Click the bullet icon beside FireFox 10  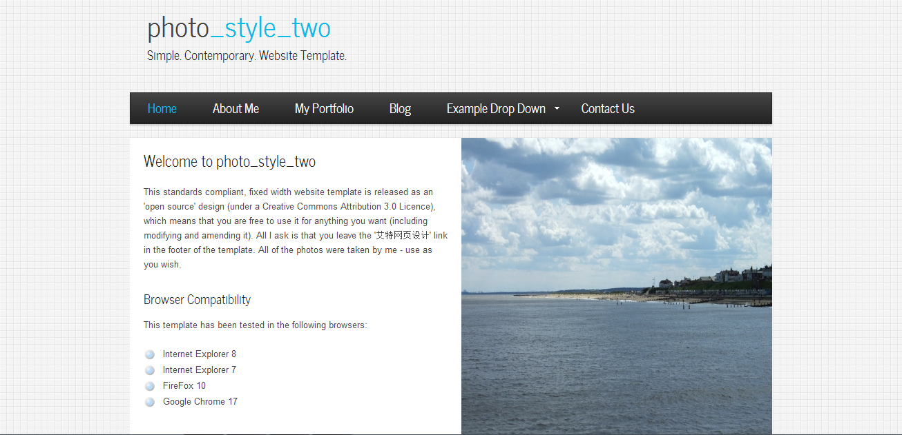point(150,386)
